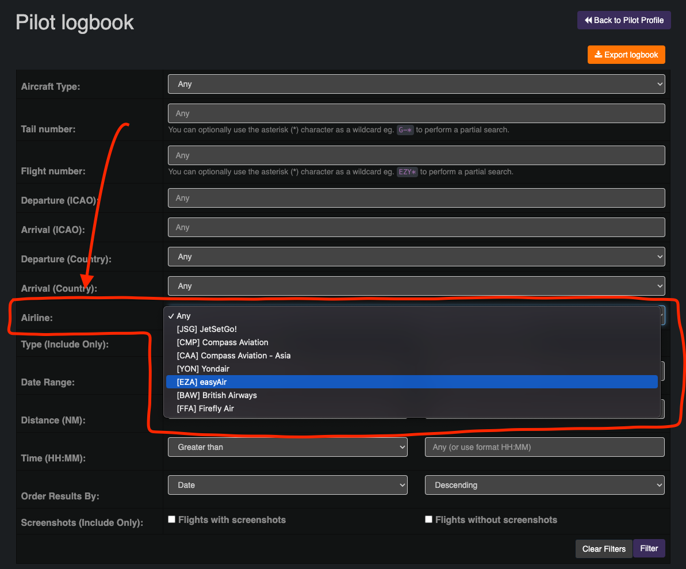Screen dimensions: 686x569
Task: Open the Arrival (Country) dropdown
Action: tap(416, 286)
